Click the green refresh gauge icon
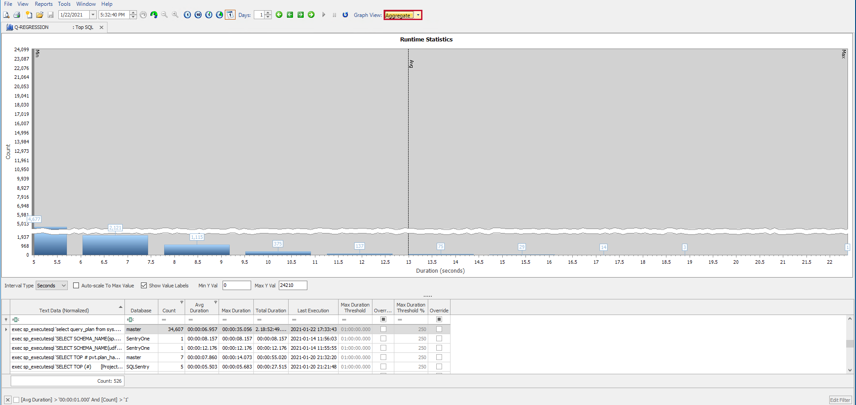The width and height of the screenshot is (856, 405). 154,15
